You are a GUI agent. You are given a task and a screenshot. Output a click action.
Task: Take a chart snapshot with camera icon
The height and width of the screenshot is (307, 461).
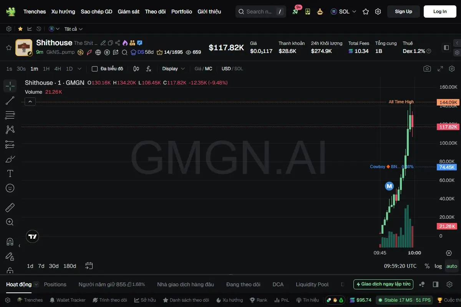tap(427, 69)
